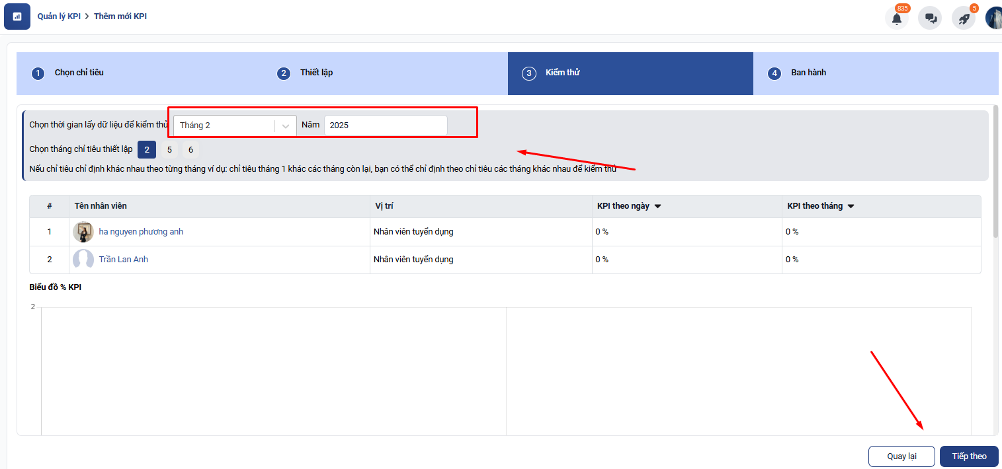Select target month 5 chip
Viewport: 1002px width, 469px height.
click(x=170, y=150)
